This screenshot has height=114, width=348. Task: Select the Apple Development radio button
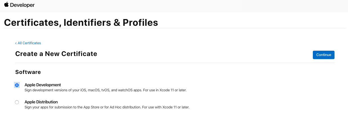tap(17, 85)
